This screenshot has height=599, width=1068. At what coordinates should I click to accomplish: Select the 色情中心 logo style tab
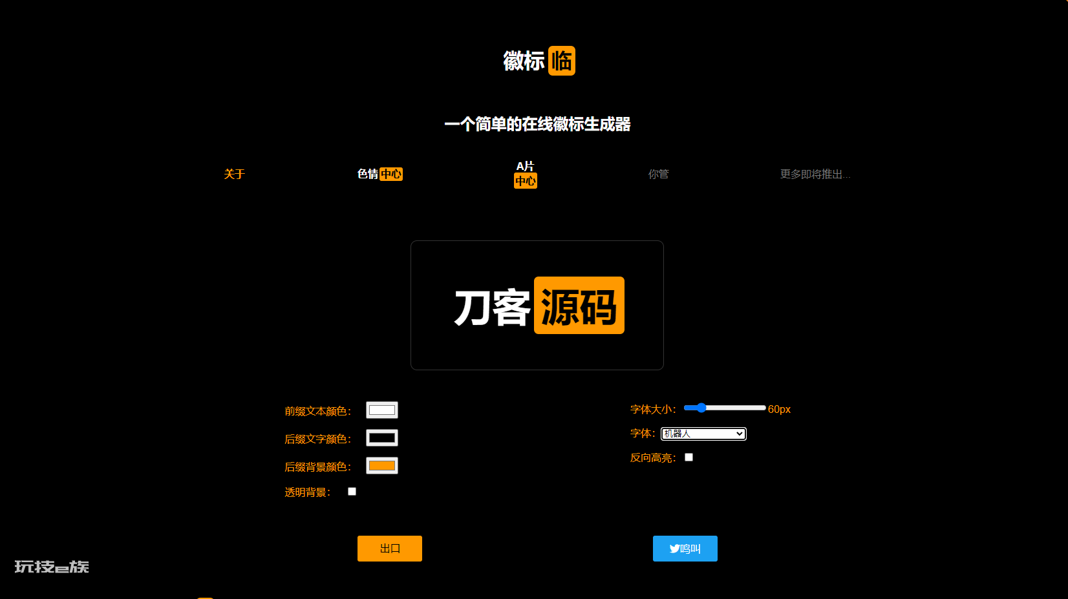click(380, 174)
